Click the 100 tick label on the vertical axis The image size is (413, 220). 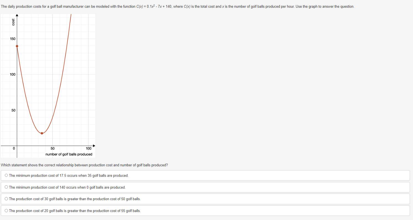(12, 74)
